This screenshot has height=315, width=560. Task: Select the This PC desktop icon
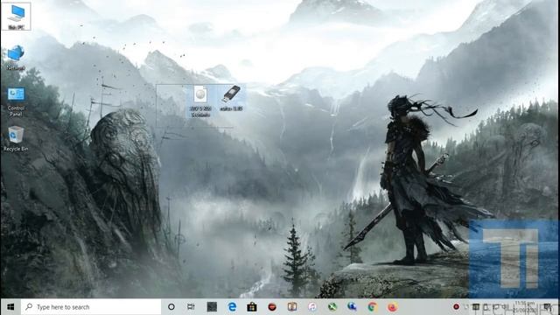pos(16,17)
